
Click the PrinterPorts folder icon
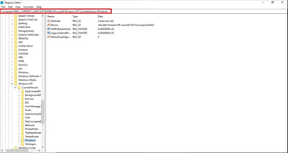22,129
